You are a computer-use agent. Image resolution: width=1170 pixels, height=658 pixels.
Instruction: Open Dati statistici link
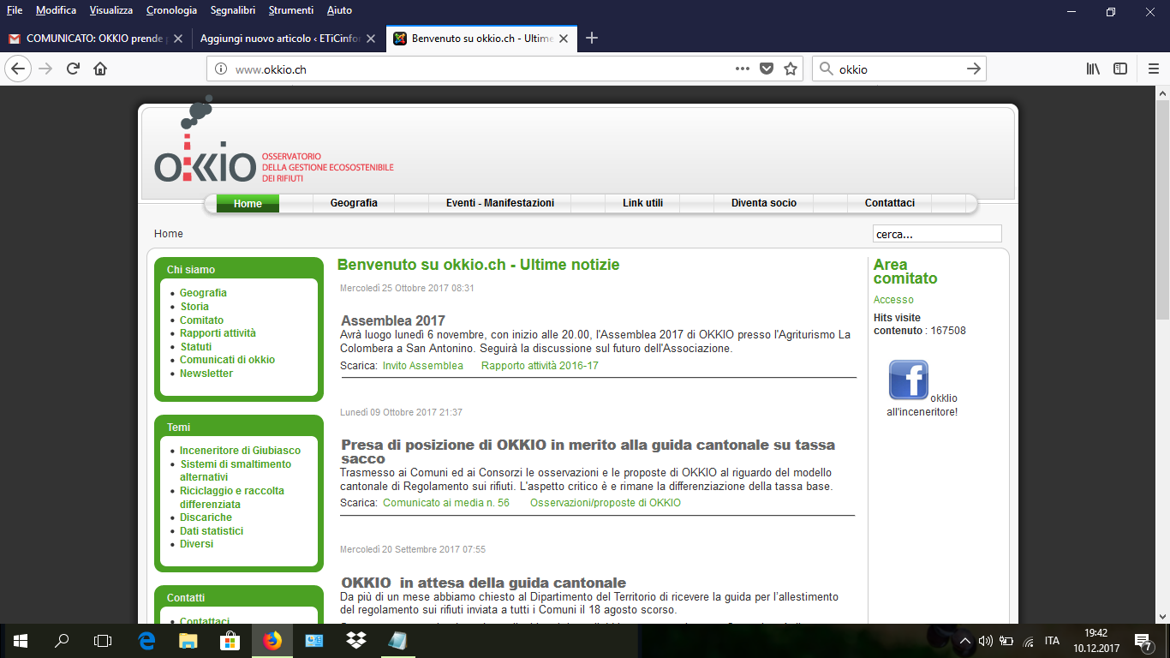(212, 531)
